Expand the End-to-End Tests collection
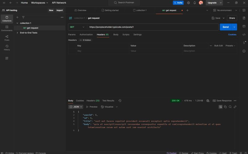Screen dimensions: 248x154 coord(17,33)
